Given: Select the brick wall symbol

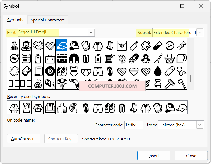Looking at the screenshot, I should [x=61, y=58].
